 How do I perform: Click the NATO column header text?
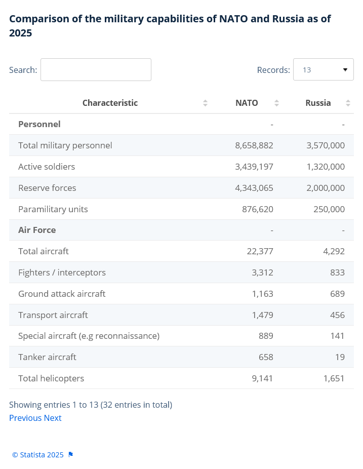click(x=247, y=103)
